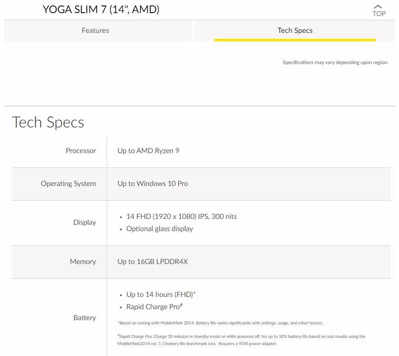Screen dimensions: 399x356
Task: Click the 14 FHD 300 nits bullet
Action: (x=181, y=216)
